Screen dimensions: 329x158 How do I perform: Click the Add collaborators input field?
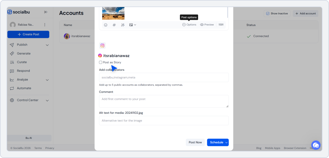point(164,78)
